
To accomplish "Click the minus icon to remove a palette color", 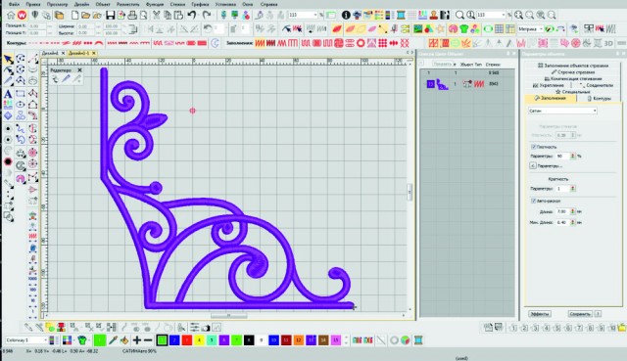I will [148, 340].
